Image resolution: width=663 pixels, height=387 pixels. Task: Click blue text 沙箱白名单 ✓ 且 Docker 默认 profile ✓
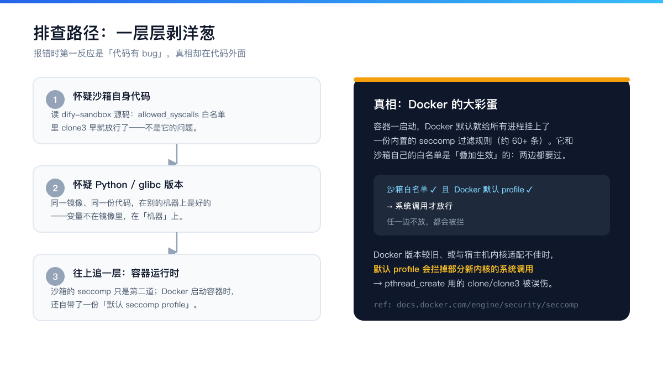pyautogui.click(x=460, y=190)
